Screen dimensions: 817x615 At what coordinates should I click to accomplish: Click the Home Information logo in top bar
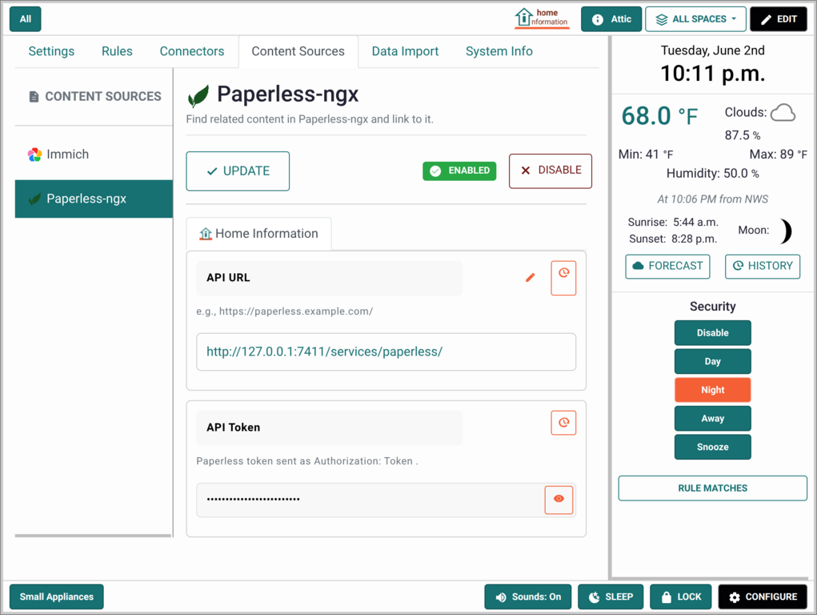(x=542, y=18)
